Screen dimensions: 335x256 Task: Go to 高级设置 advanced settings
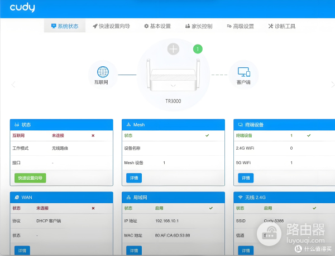240,26
